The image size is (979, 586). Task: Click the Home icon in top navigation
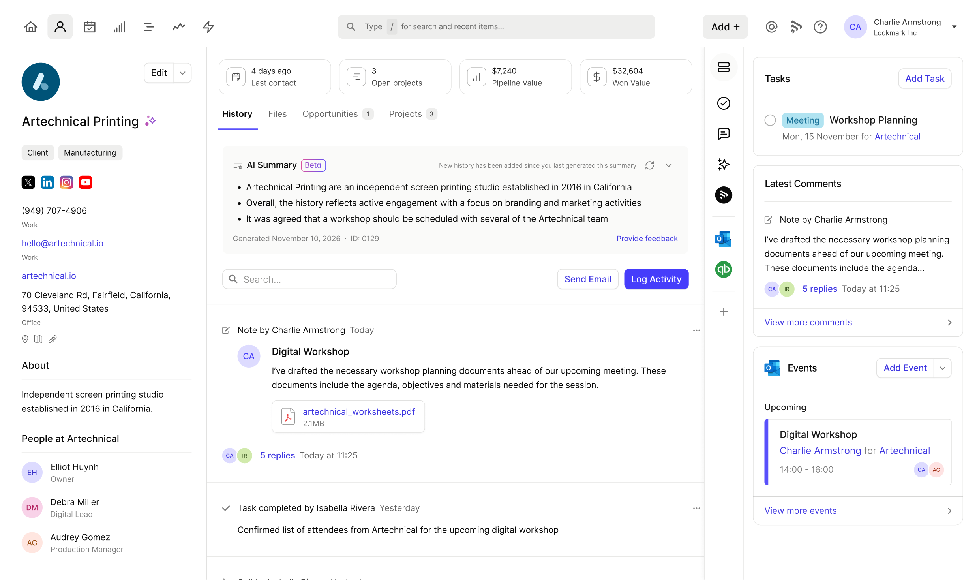coord(30,26)
